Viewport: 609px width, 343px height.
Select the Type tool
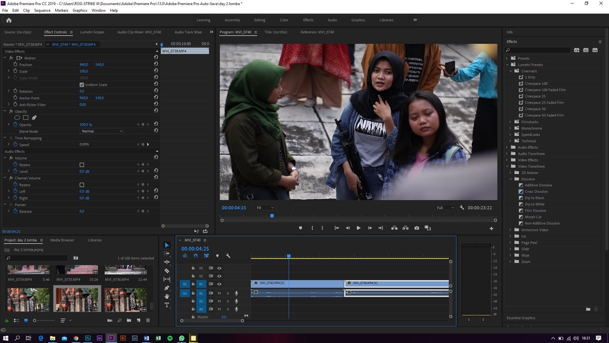(x=167, y=305)
